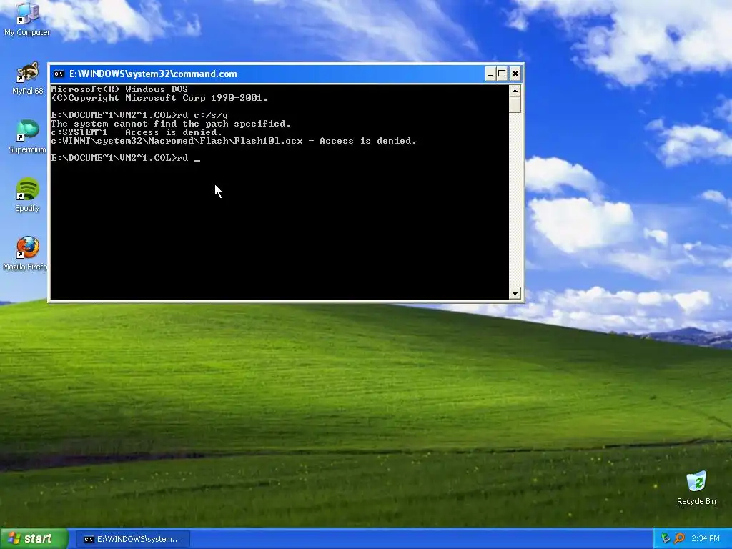Click the current 'rd' prompt line
The image size is (732, 549).
click(x=125, y=158)
